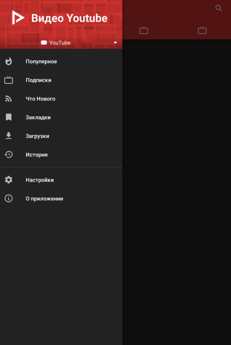
Task: Open search with the magnifier icon
Action: coord(219,8)
